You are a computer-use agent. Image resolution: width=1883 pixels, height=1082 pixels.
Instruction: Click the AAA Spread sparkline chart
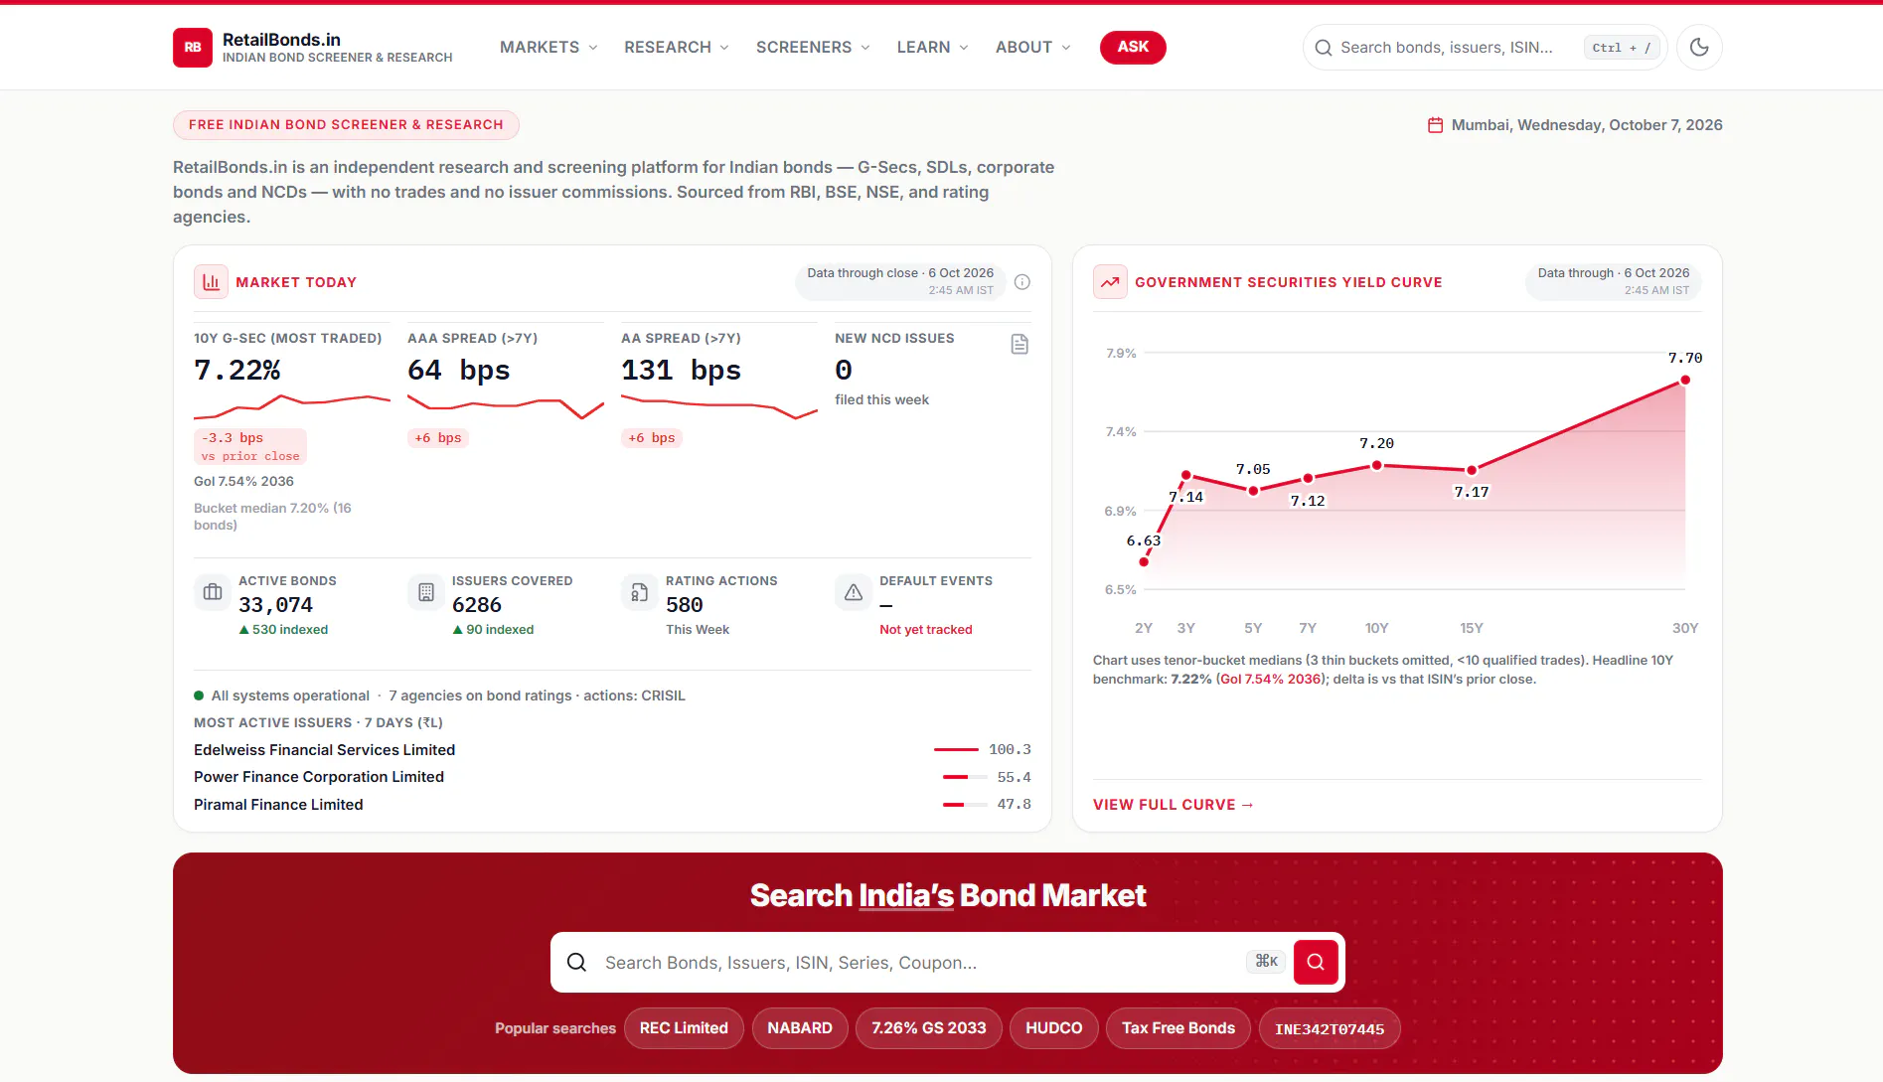coord(506,406)
